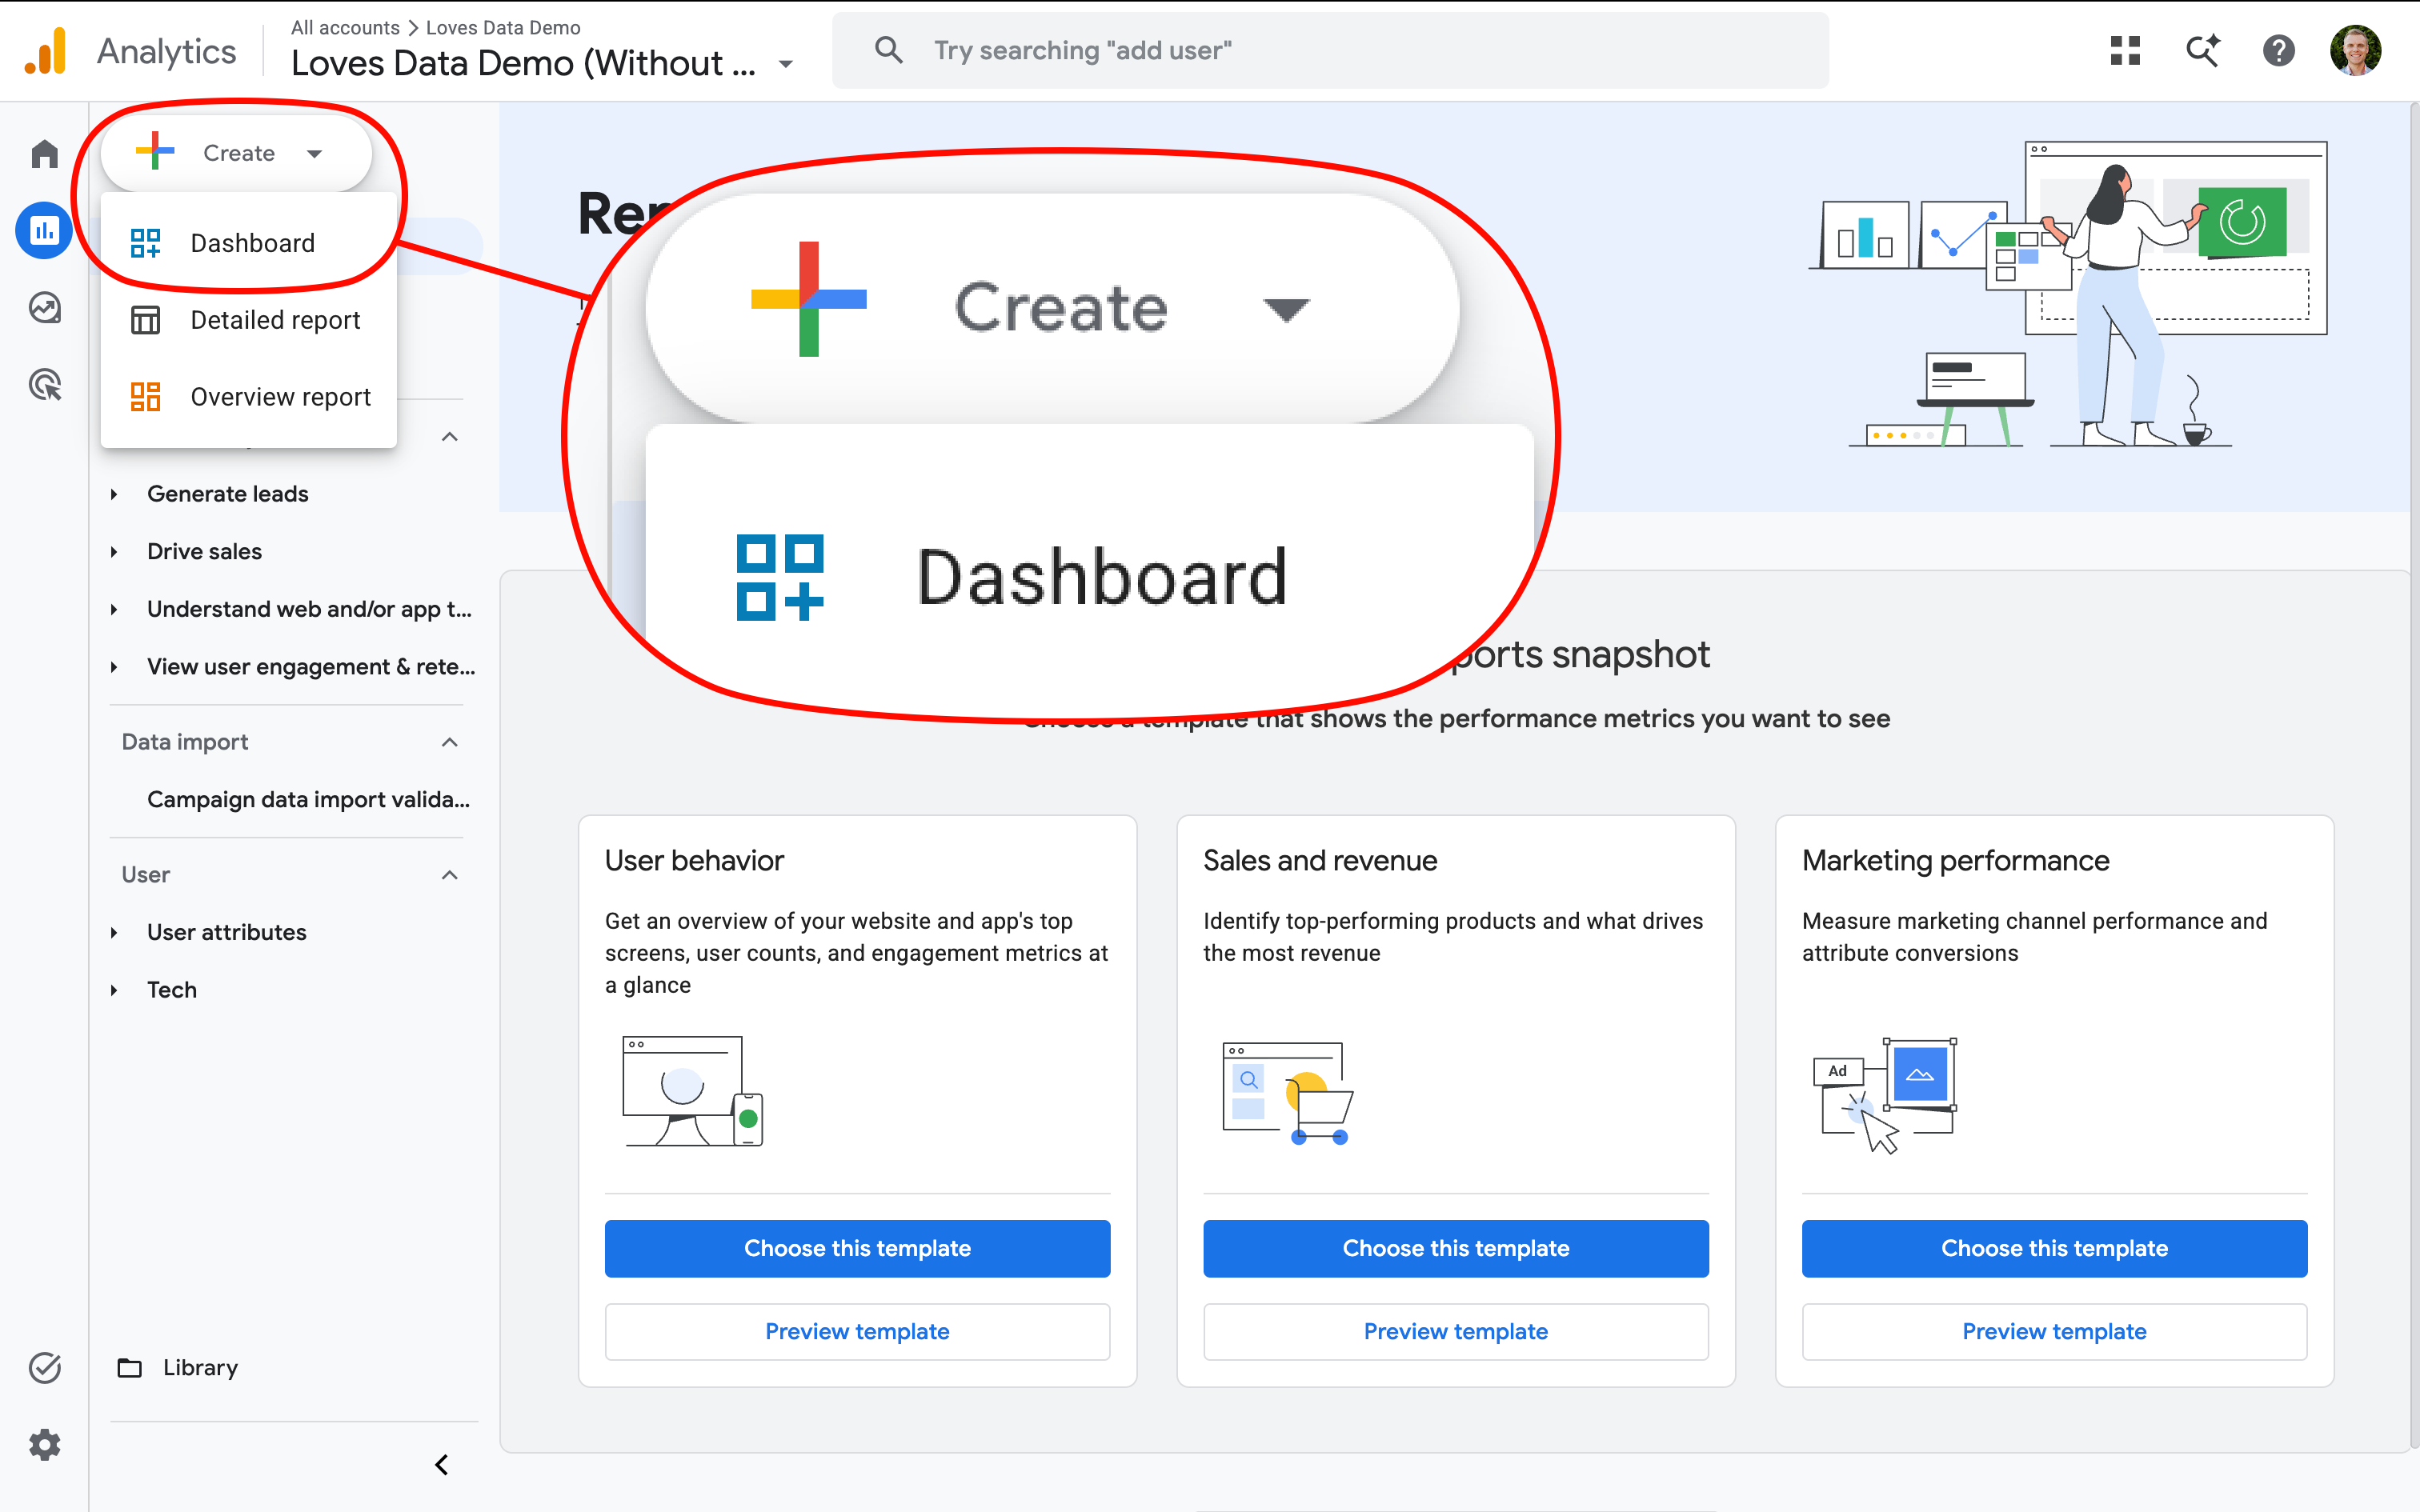Open the checkmark circle icon above the Admin gear
This screenshot has width=2420, height=1512.
pos(45,1367)
